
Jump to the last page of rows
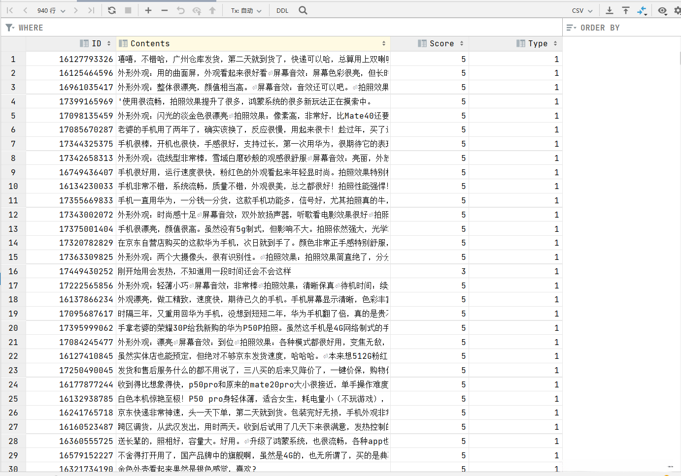pos(91,10)
